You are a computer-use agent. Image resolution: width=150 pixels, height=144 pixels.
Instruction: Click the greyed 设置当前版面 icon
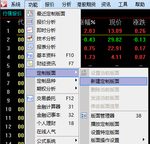coord(84,73)
